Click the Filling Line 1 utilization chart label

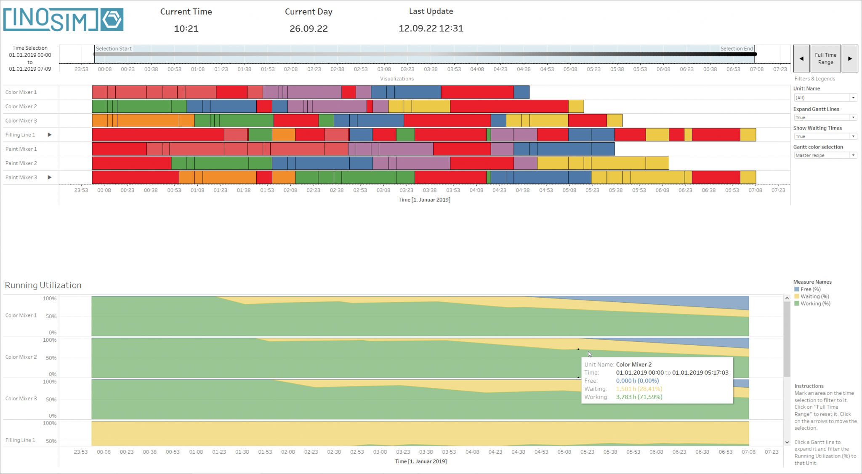pyautogui.click(x=20, y=440)
